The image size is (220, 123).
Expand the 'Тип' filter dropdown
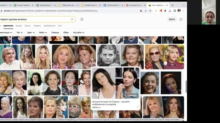(x=20, y=32)
